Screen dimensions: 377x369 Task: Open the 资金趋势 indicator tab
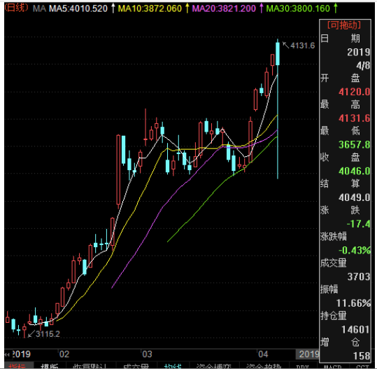click(264, 366)
